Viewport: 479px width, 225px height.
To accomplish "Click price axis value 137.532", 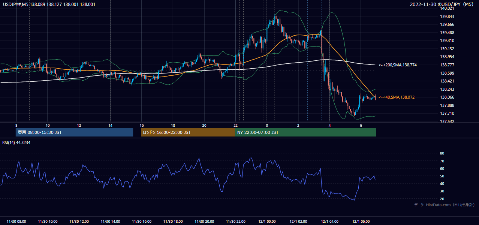I will [447, 121].
